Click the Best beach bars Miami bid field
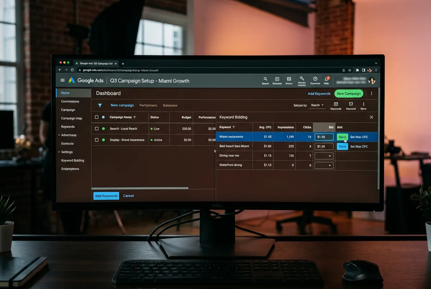431x289 pixels. 324,146
